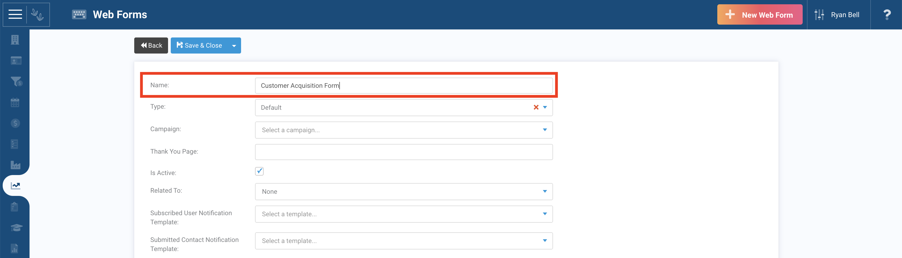Select the active chart-line marketing sidebar icon
Image resolution: width=902 pixels, height=258 pixels.
[15, 186]
